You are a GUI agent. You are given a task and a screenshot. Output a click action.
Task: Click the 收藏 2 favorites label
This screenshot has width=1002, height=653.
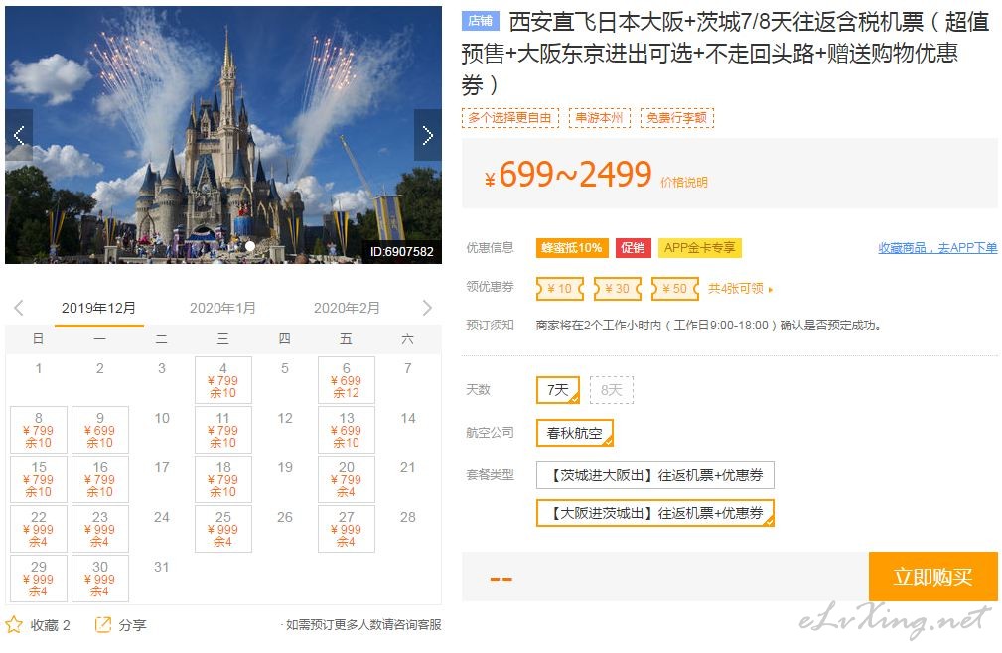51,625
